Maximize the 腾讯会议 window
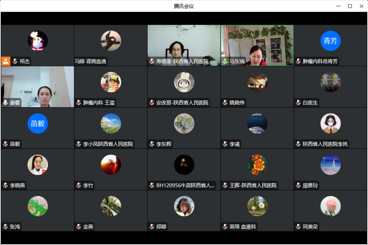Screen dimensions: 368x245 click(x=350, y=6)
